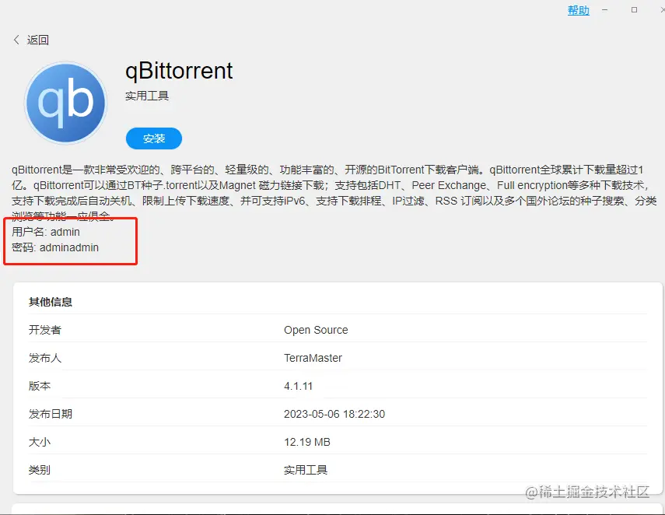665x515 pixels.
Task: Click the size value 12.19 MB
Action: (x=307, y=442)
